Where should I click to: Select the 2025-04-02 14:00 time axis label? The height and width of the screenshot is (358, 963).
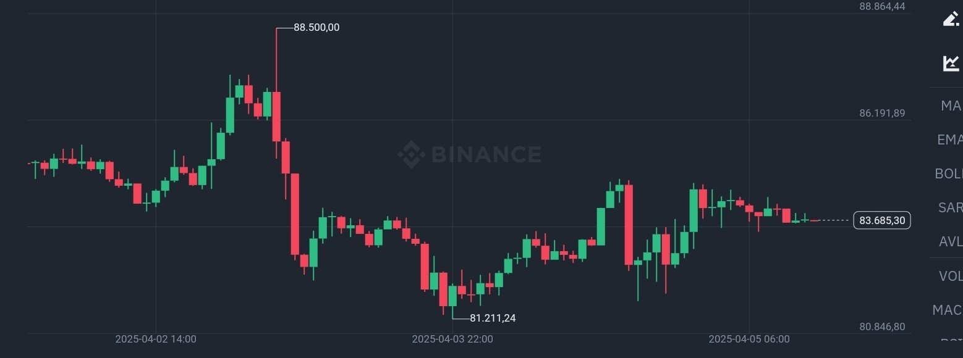pyautogui.click(x=156, y=339)
